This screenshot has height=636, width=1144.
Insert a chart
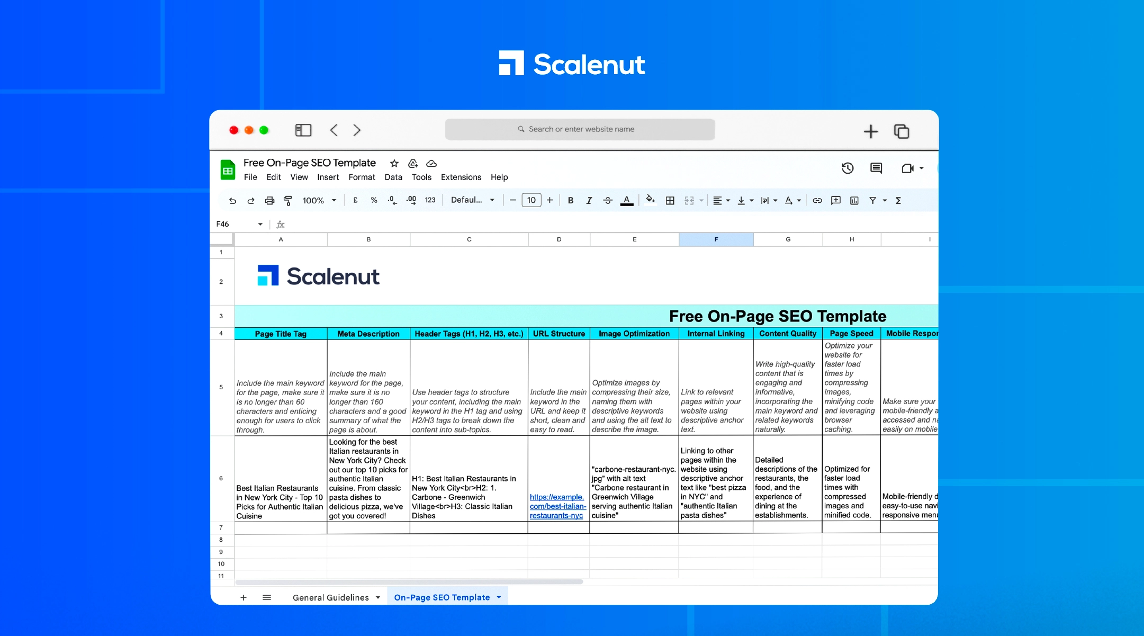point(854,200)
